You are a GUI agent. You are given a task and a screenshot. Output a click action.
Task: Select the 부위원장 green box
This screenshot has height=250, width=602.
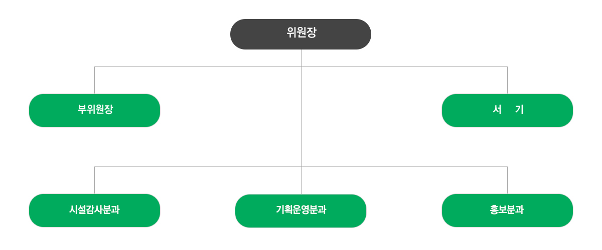(94, 110)
